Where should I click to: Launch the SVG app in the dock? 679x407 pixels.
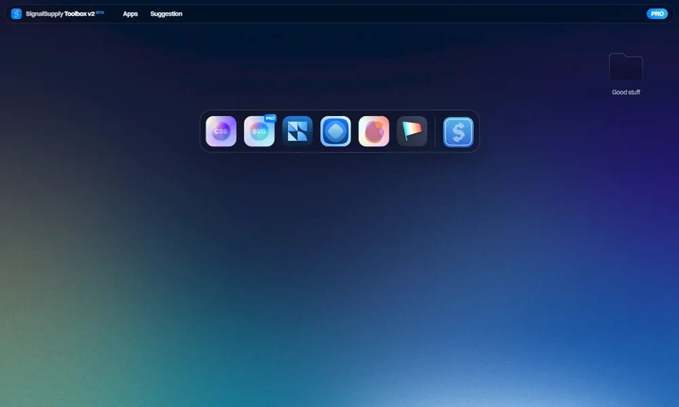[259, 131]
